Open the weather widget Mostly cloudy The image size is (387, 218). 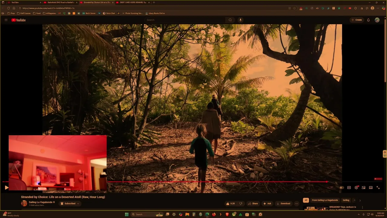pos(11,214)
